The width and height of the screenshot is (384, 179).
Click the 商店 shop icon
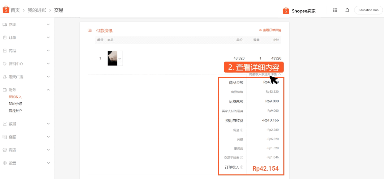(x=4, y=150)
